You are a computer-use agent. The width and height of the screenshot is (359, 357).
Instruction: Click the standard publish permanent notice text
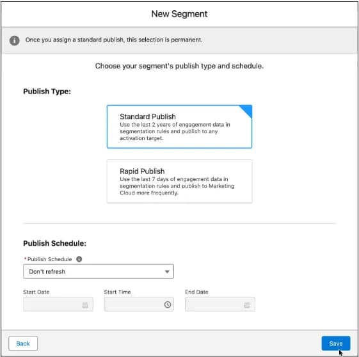tap(114, 40)
